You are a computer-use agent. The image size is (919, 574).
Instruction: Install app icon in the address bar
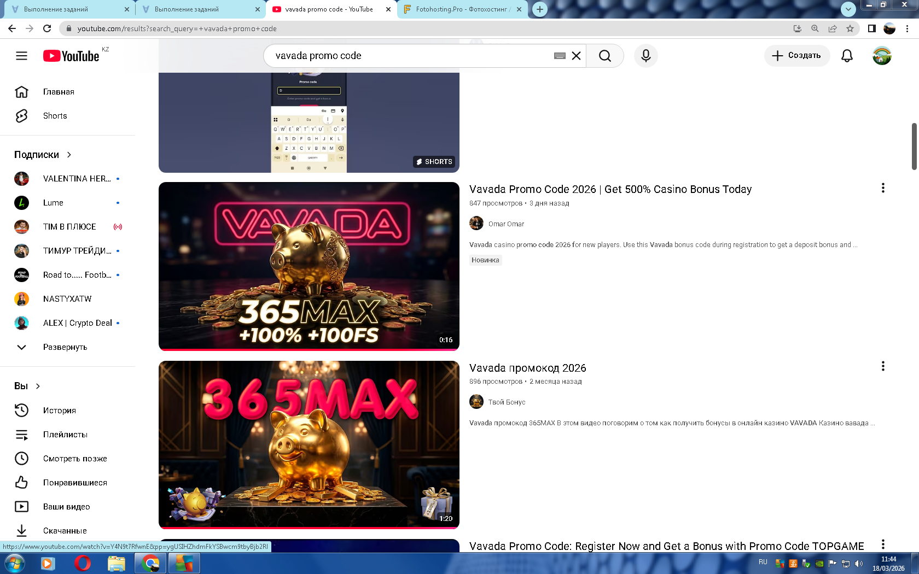798,28
